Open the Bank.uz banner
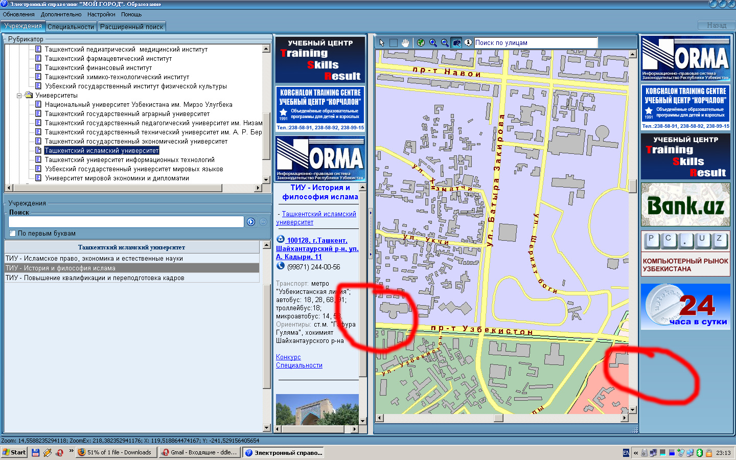Screen dimensions: 736x460 pos(685,205)
